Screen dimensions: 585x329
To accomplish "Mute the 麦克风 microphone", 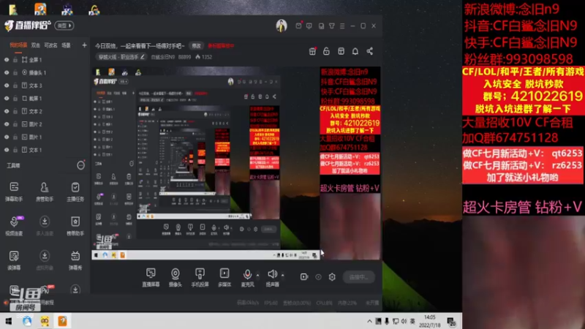I will click(x=247, y=277).
